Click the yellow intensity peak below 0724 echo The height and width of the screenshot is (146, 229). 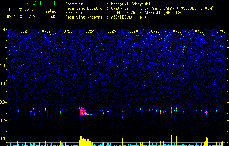(87, 141)
